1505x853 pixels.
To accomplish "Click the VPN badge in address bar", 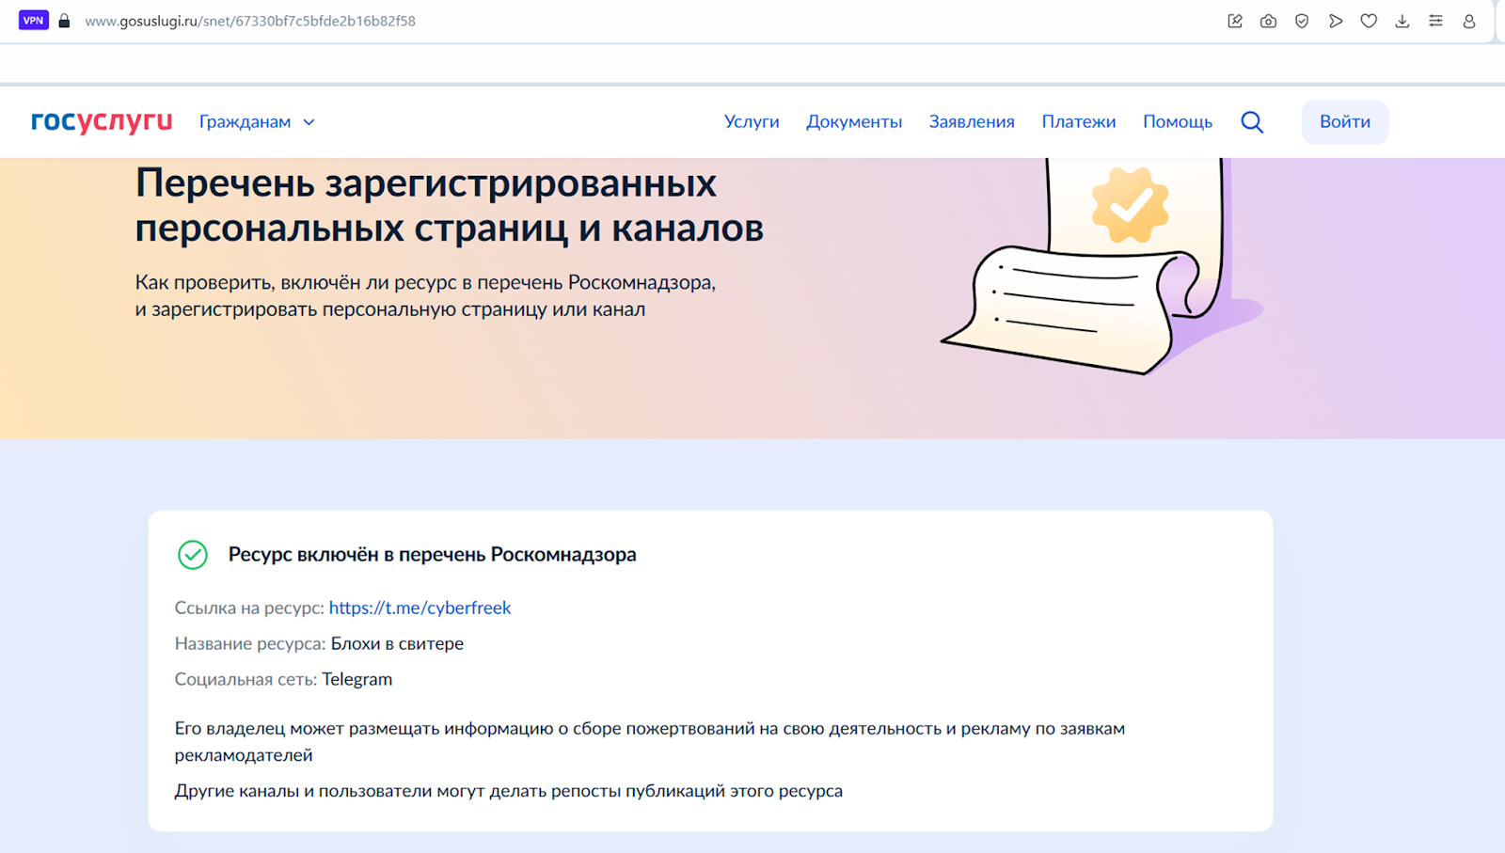I will tap(34, 21).
